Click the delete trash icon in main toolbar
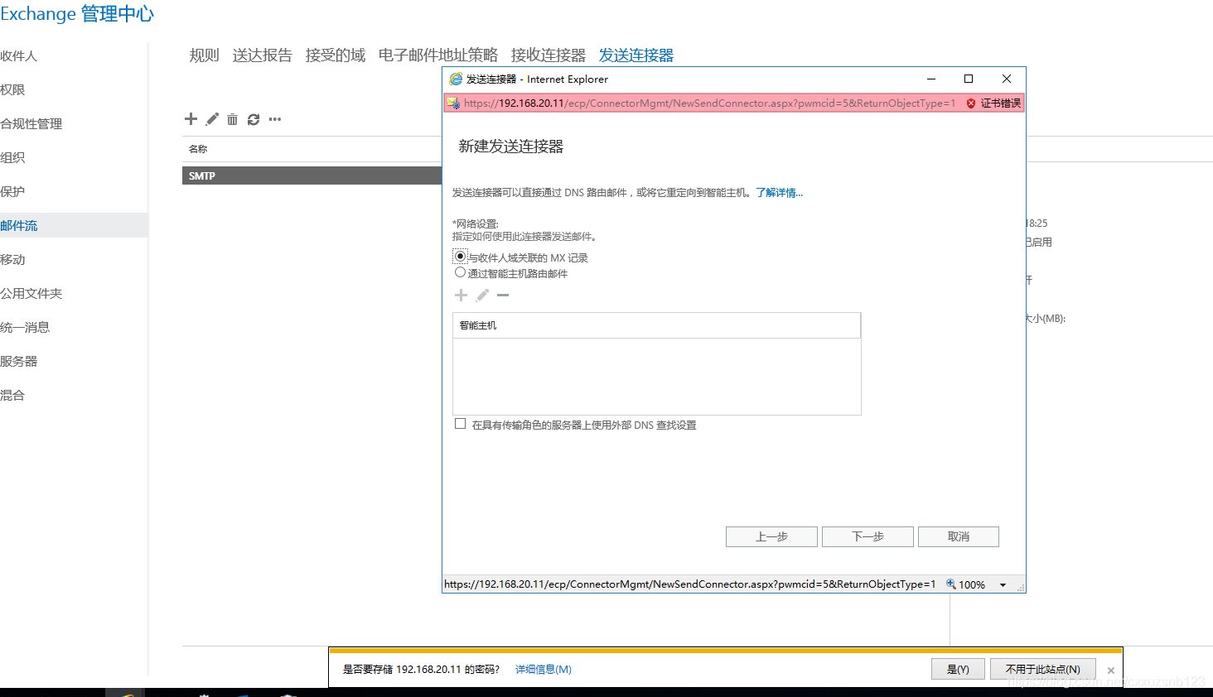Screen dimensions: 1213x697 [232, 119]
